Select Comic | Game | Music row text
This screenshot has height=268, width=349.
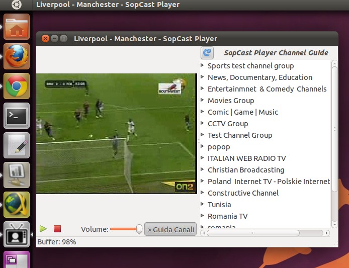(242, 112)
